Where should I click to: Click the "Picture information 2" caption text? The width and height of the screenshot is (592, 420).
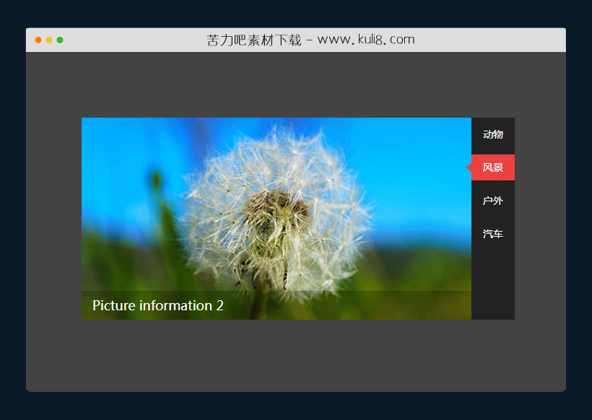point(158,306)
